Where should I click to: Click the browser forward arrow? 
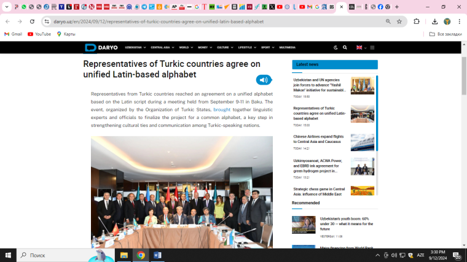pyautogui.click(x=20, y=21)
